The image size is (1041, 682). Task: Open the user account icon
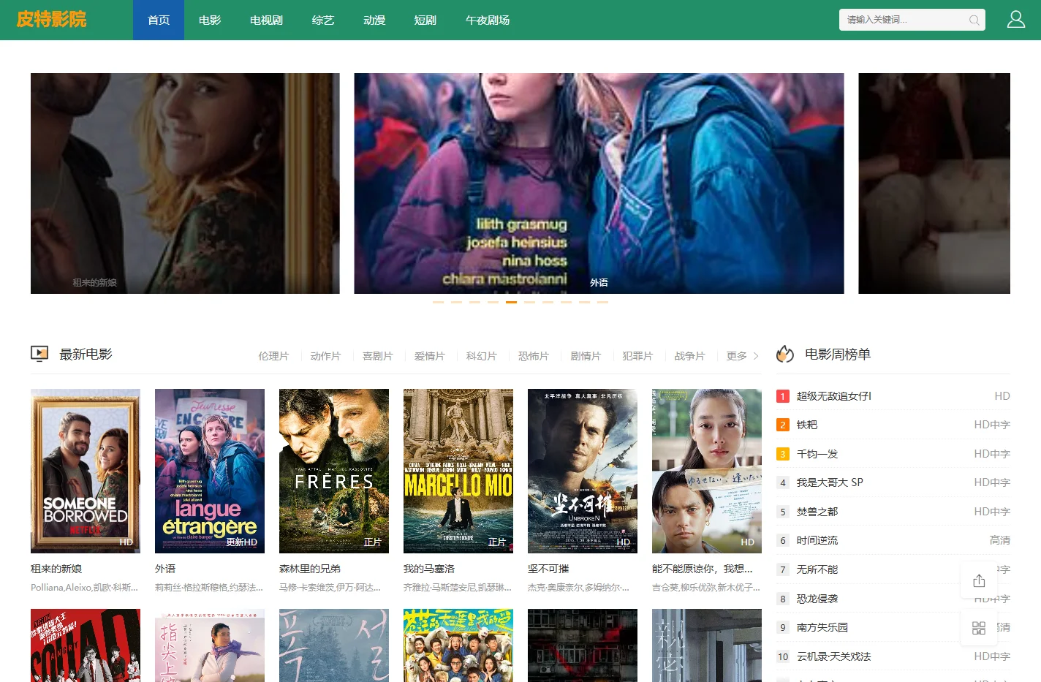(x=1016, y=20)
